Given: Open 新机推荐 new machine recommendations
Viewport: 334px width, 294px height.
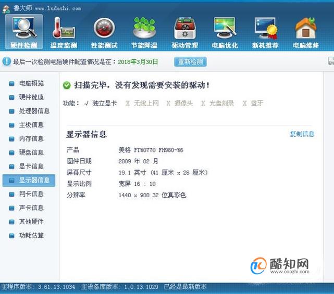Looking at the screenshot, I should (x=265, y=32).
